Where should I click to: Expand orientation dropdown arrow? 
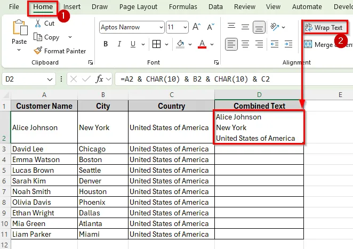point(284,28)
